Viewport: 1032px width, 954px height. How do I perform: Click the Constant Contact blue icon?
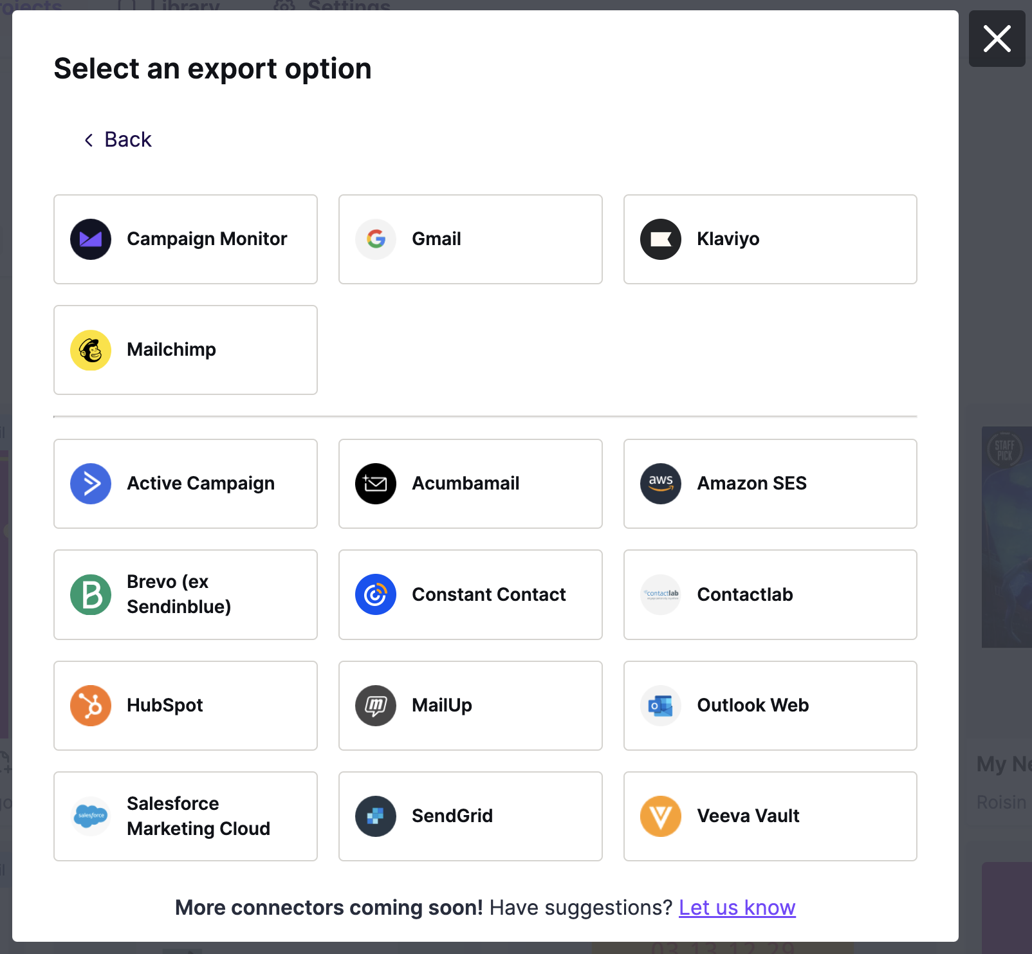click(376, 594)
